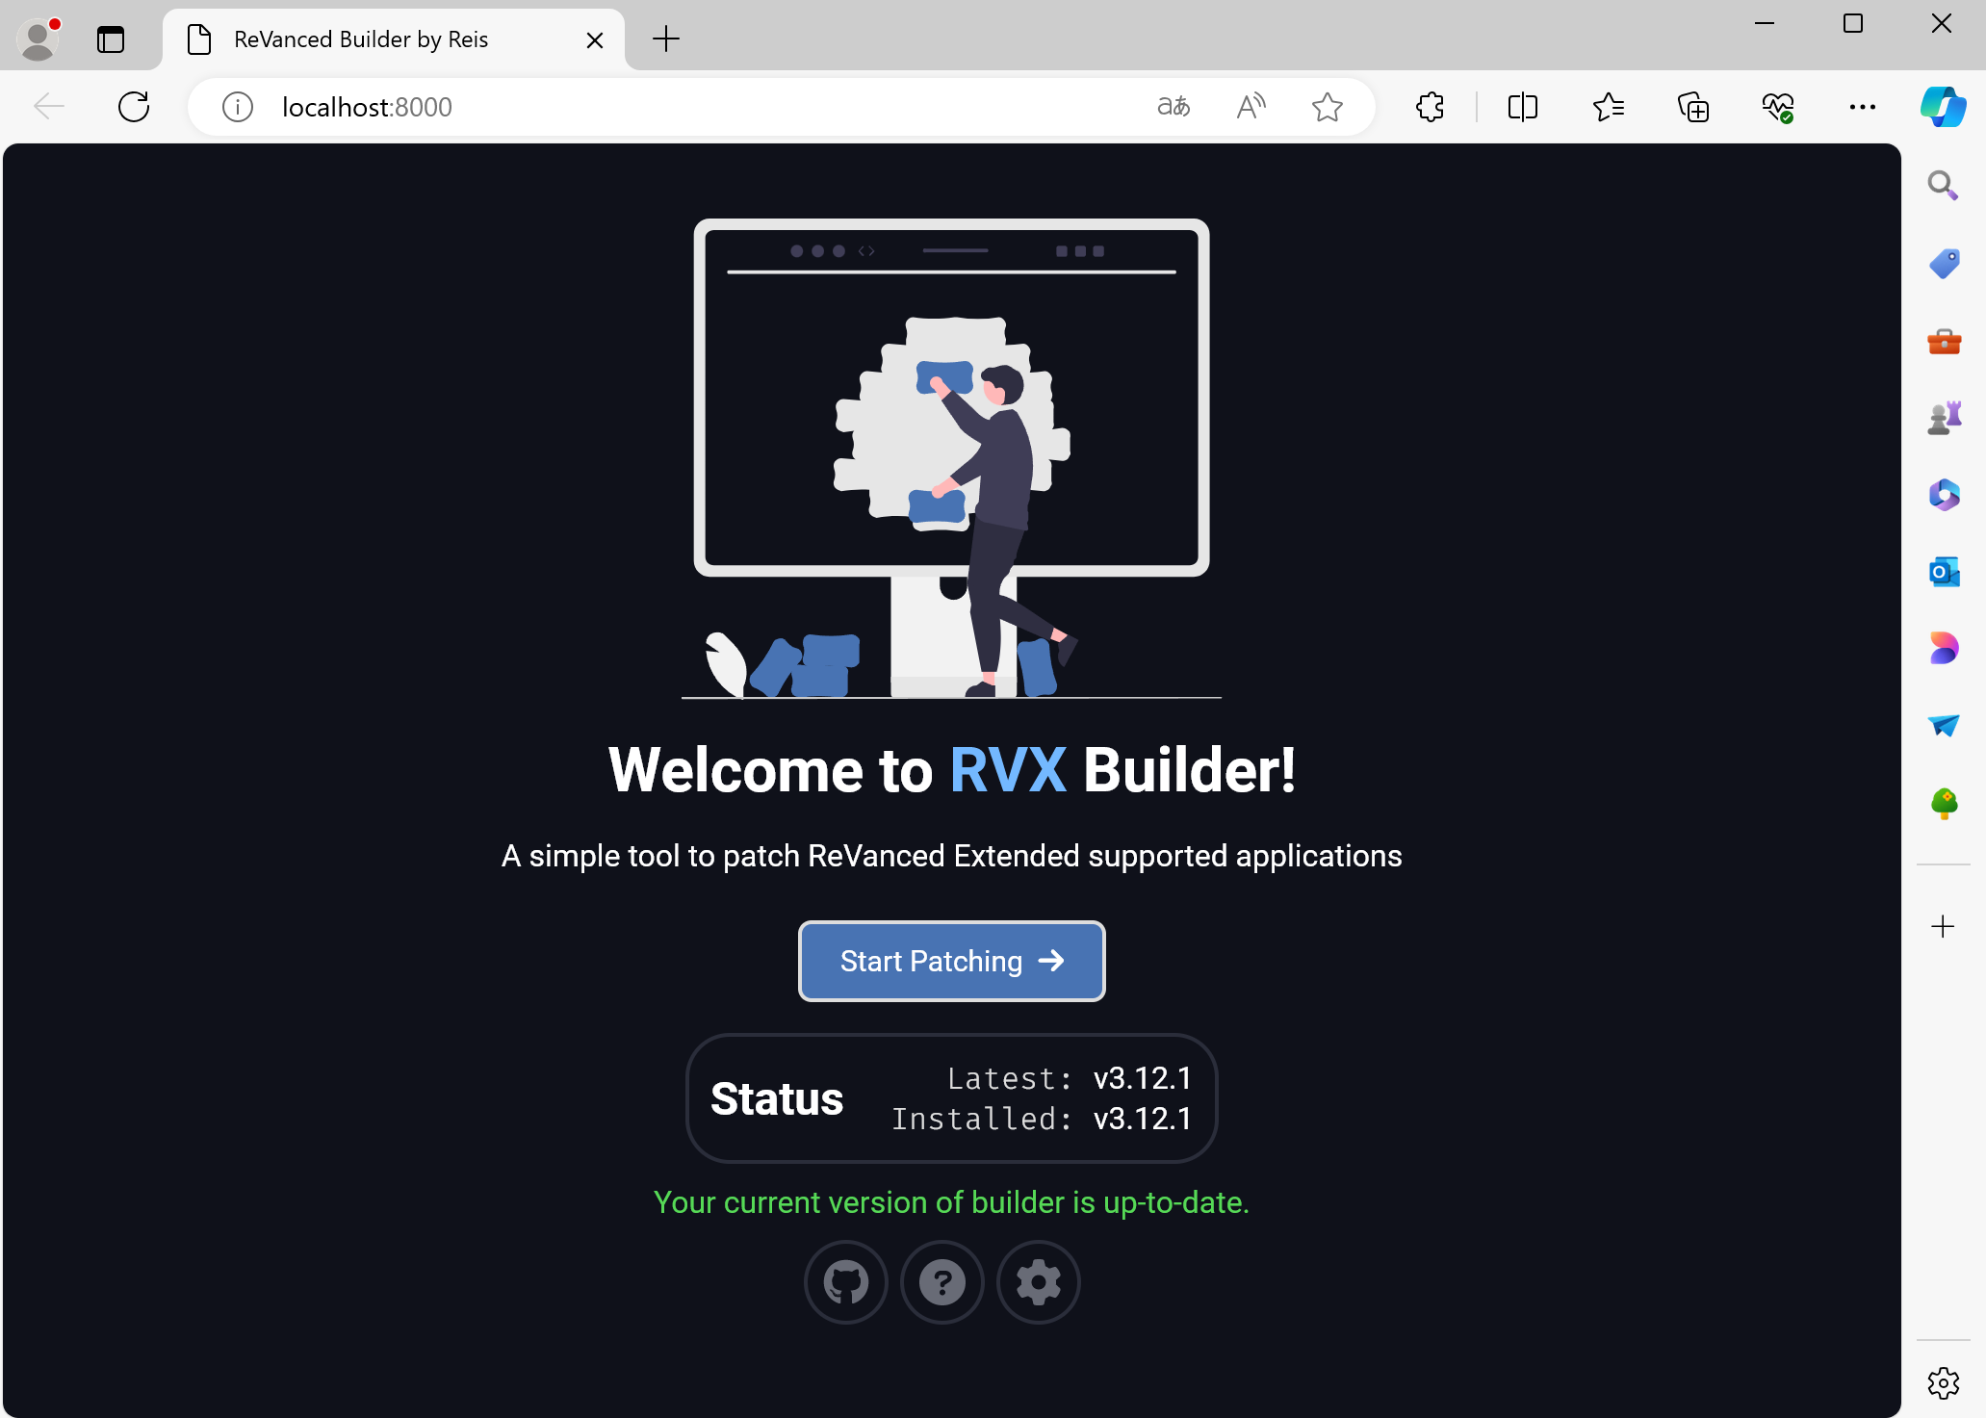Open sidebar paper-plane Drop icon

[1943, 725]
